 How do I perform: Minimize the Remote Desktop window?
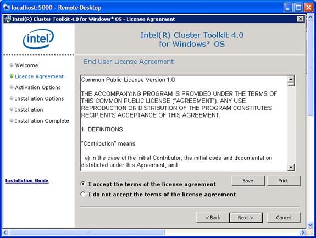tap(288, 8)
